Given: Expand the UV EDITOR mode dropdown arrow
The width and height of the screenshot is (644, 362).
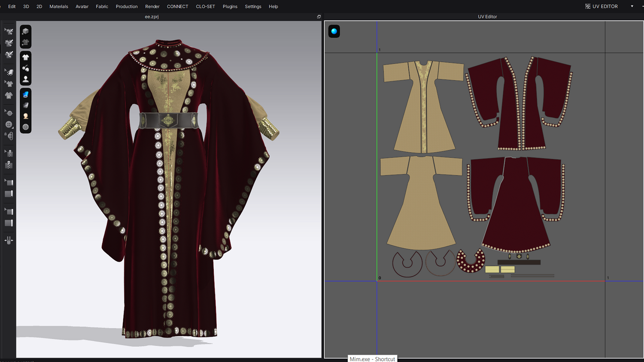Looking at the screenshot, I should coord(632,6).
